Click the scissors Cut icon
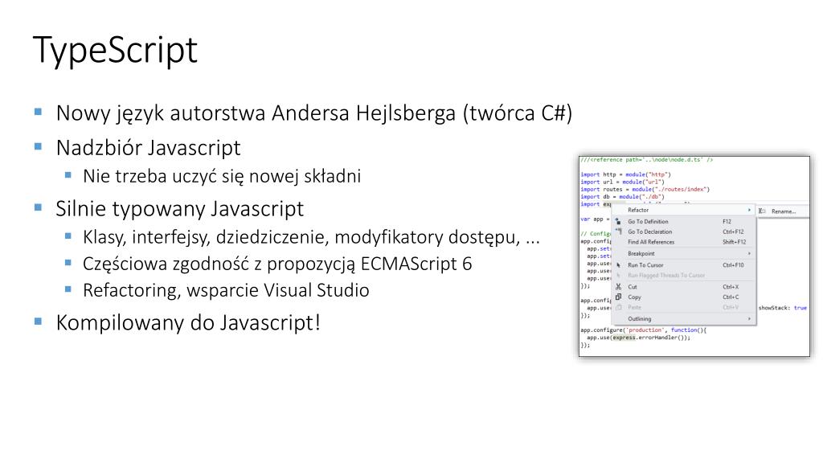This screenshot has height=463, width=823. [x=618, y=287]
